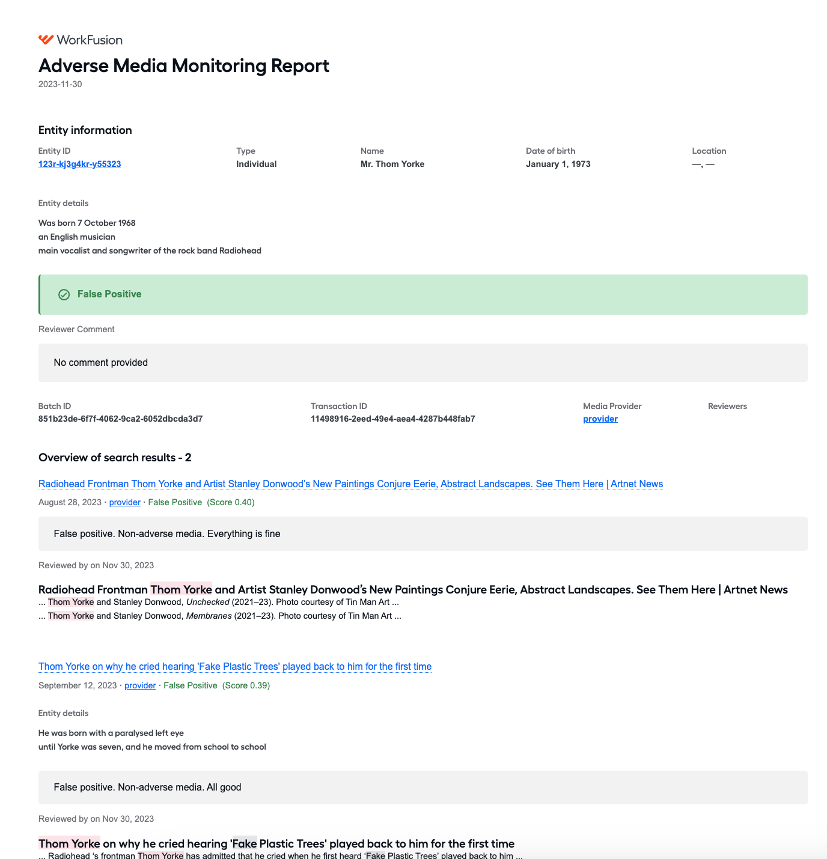
Task: Click the WorkFusion logo
Action: tap(81, 40)
